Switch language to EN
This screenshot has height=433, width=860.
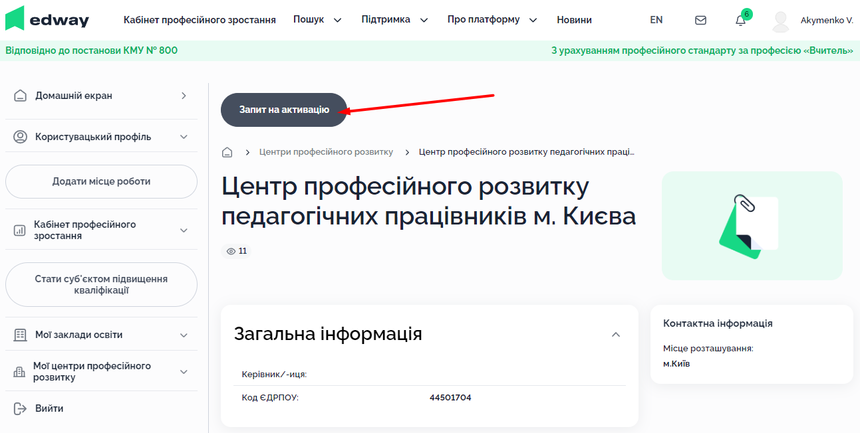tap(656, 20)
